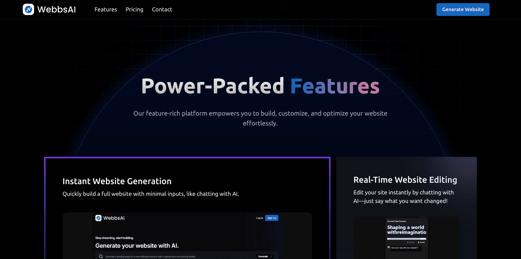Click the WebbsAI logo icon in header
The height and width of the screenshot is (259, 521).
28,9
